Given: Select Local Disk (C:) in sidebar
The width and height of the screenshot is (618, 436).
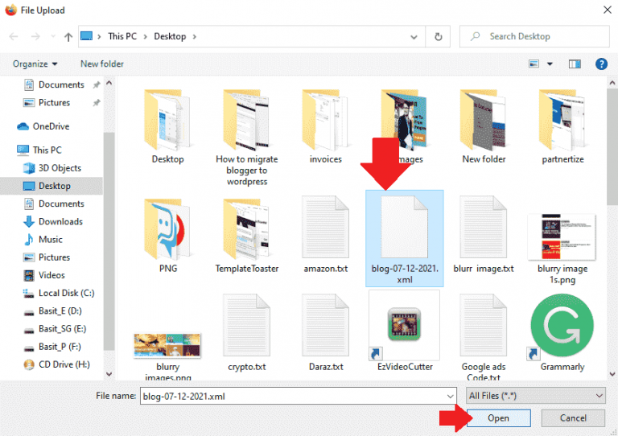Looking at the screenshot, I should (x=66, y=293).
